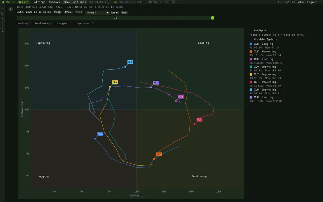
Task: Click the Date 2026-10-11 16:00 label
Action: tap(34, 12)
